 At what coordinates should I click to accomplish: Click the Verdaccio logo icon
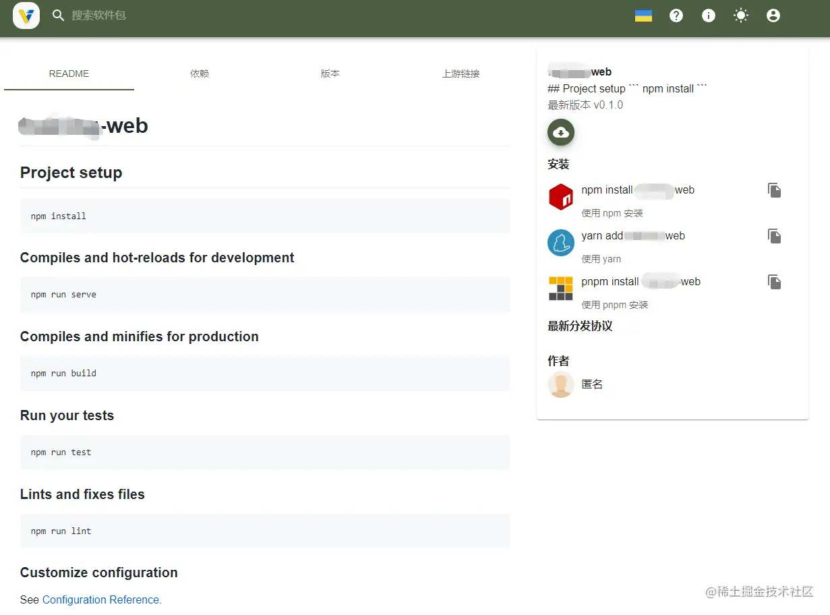click(26, 15)
